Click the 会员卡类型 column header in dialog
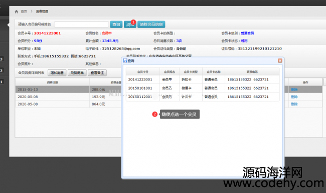The image size is (326, 193). (x=191, y=72)
